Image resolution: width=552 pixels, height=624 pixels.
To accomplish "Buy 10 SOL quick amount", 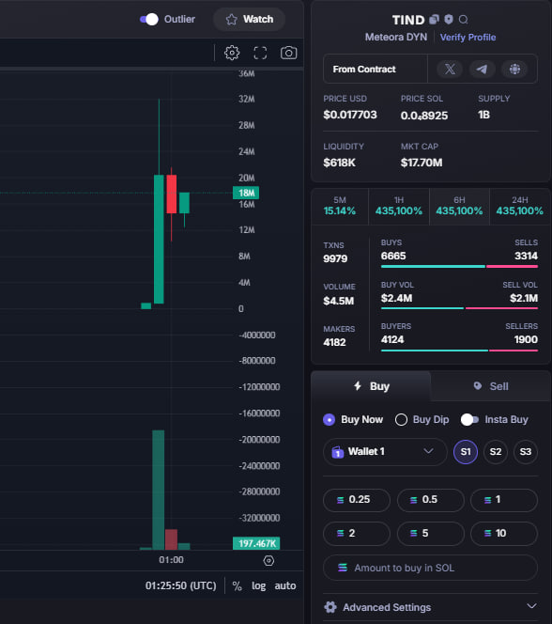I will pos(504,533).
